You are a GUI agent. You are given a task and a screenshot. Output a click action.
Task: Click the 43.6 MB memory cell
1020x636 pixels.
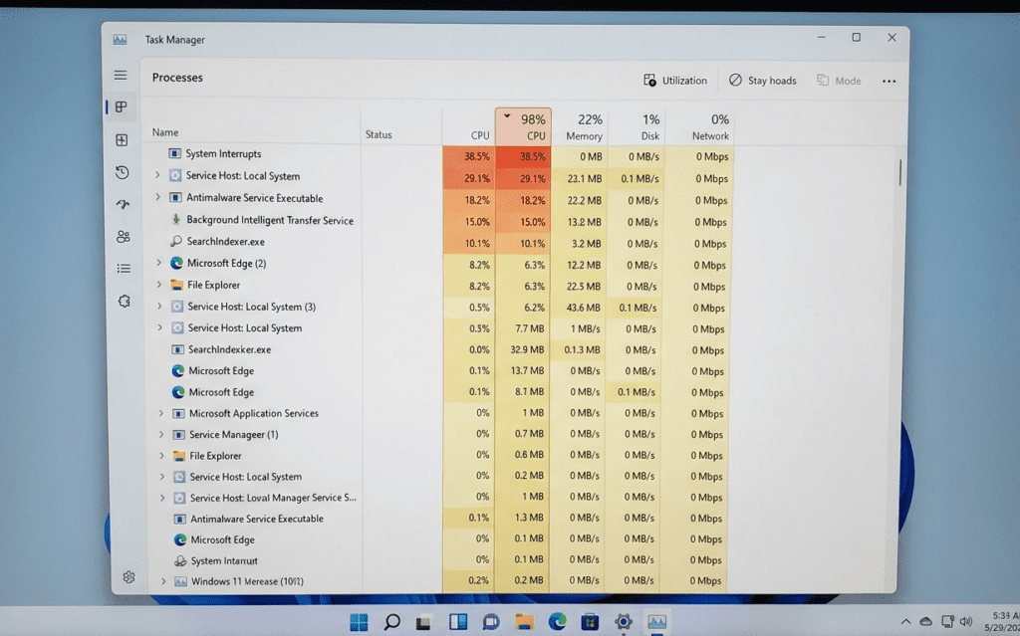pyautogui.click(x=580, y=308)
